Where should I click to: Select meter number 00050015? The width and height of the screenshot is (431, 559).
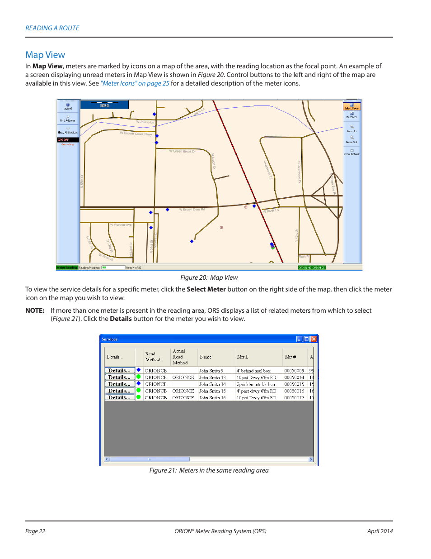295,384
